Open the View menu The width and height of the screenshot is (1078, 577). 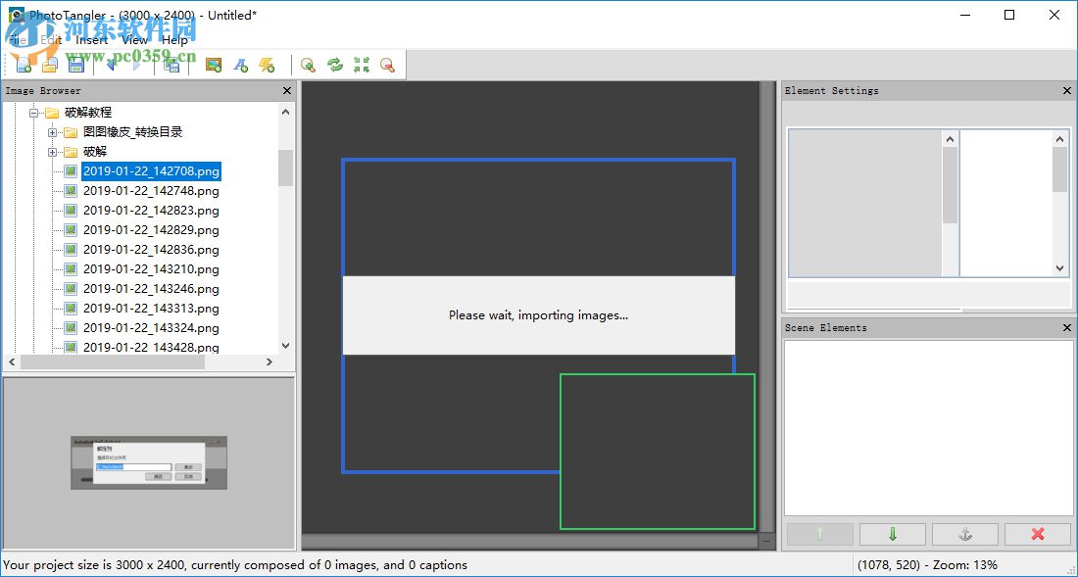[134, 40]
